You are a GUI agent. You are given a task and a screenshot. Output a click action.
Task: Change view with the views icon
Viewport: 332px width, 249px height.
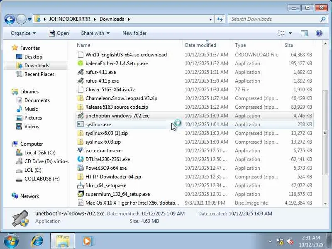click(x=281, y=33)
